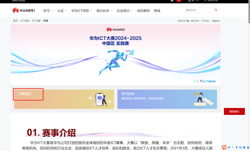Expand the 学习 dropdown menu
Screen dimensions: 250x151
pos(48,11)
